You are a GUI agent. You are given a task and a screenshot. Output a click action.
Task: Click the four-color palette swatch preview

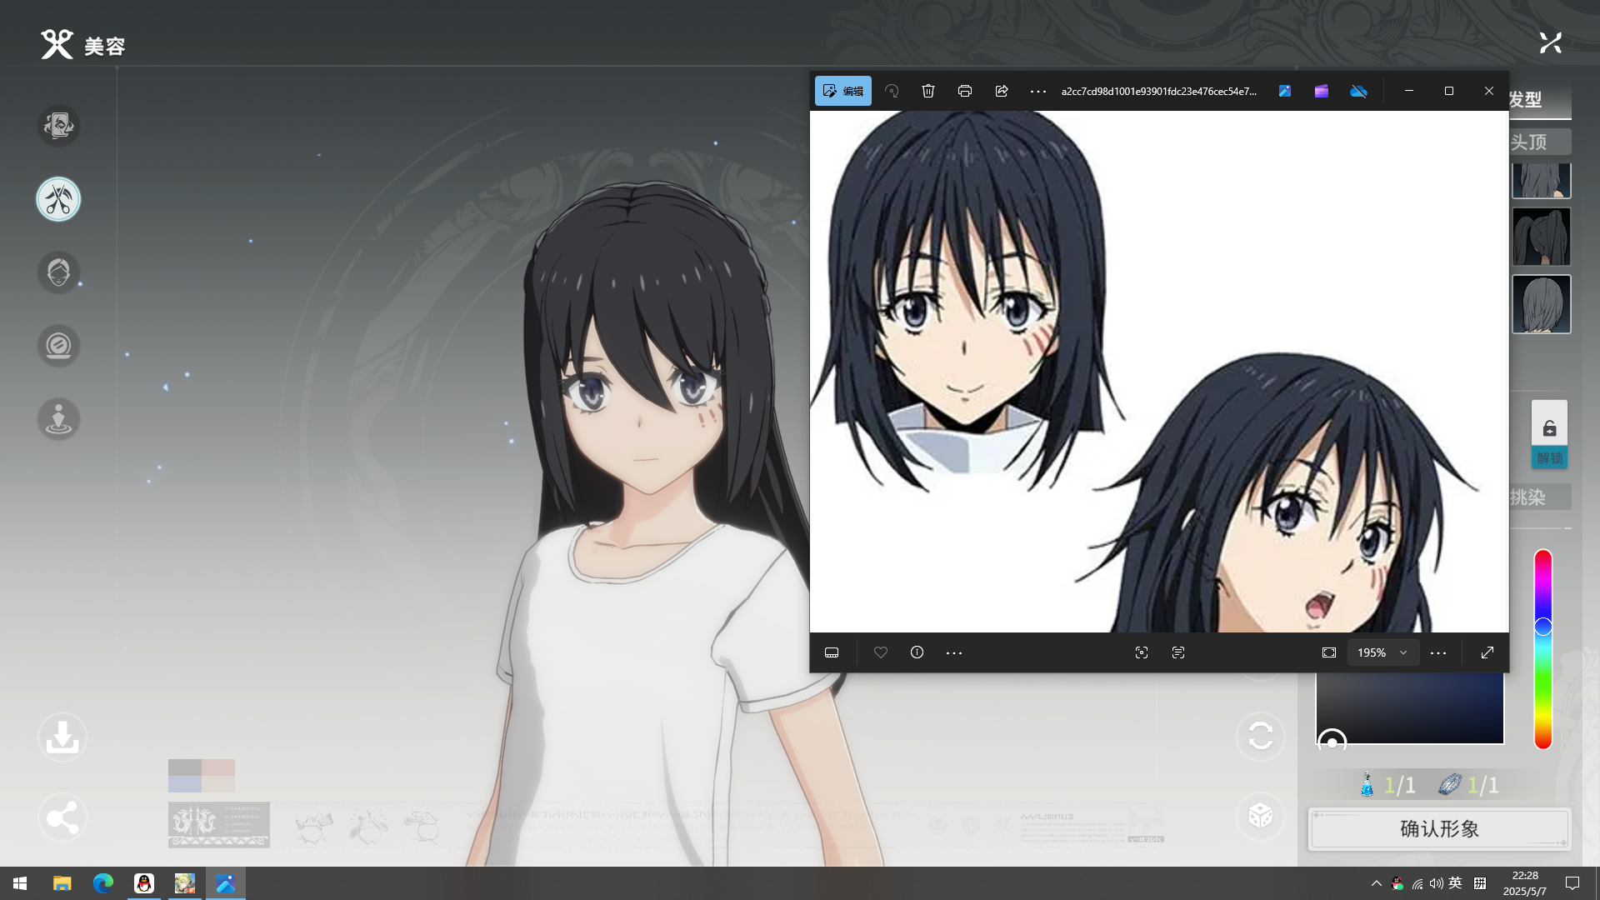click(202, 776)
